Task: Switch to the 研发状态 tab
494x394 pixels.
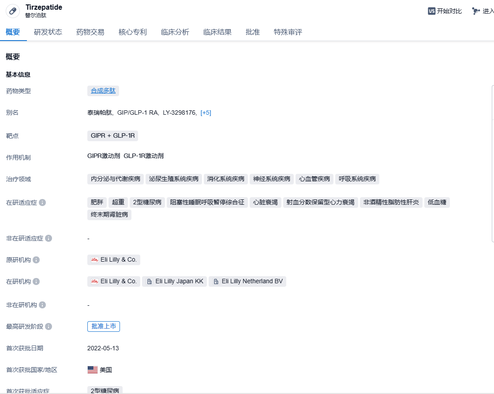Action: pyautogui.click(x=48, y=32)
